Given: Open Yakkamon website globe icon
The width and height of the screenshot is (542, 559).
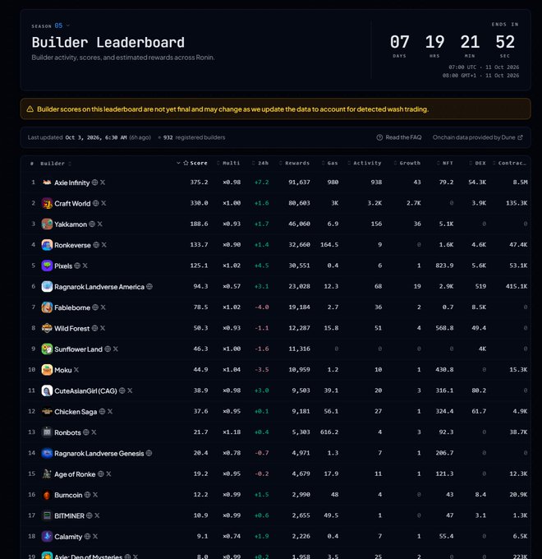Looking at the screenshot, I should click(x=92, y=224).
